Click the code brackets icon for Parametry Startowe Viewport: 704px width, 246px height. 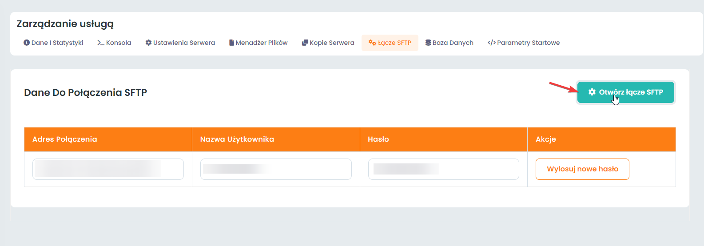point(491,43)
